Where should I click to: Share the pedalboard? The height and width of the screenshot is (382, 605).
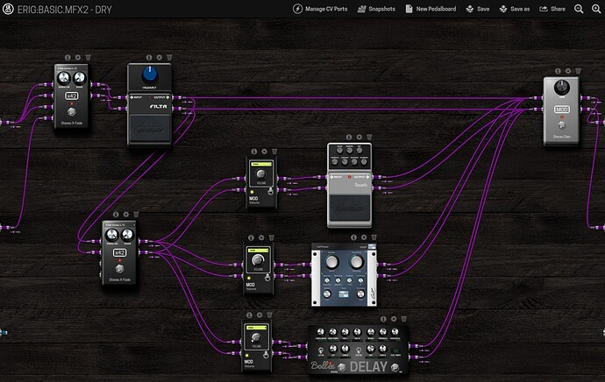(x=552, y=9)
